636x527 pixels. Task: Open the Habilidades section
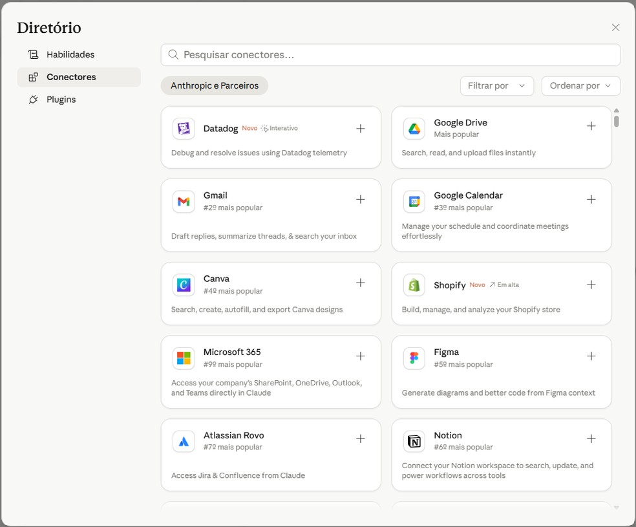(79, 54)
